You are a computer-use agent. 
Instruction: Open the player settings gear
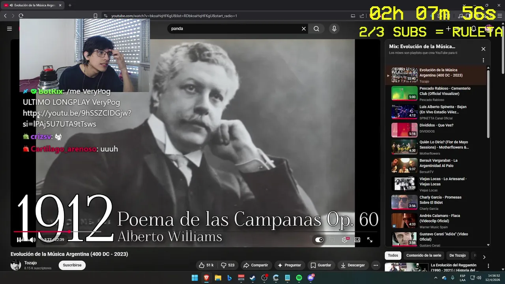click(344, 240)
